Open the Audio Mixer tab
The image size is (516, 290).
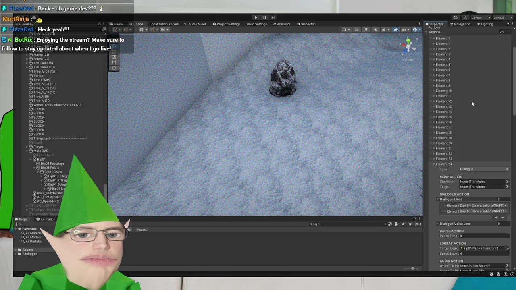(x=195, y=24)
